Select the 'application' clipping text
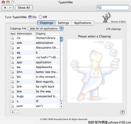This screenshot has height=124, width=131. (43, 62)
